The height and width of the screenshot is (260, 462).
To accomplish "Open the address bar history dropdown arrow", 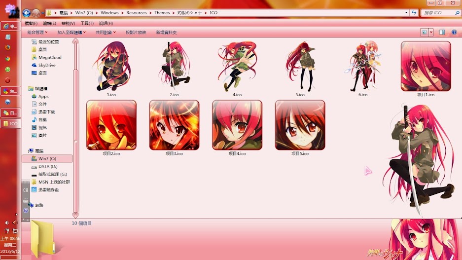I will pos(406,13).
